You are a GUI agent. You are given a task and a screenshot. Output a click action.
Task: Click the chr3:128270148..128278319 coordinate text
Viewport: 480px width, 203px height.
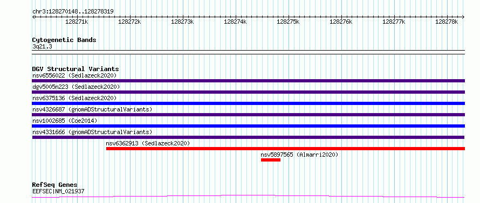tap(73, 11)
